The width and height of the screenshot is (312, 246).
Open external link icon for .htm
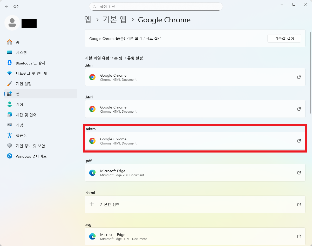299,77
